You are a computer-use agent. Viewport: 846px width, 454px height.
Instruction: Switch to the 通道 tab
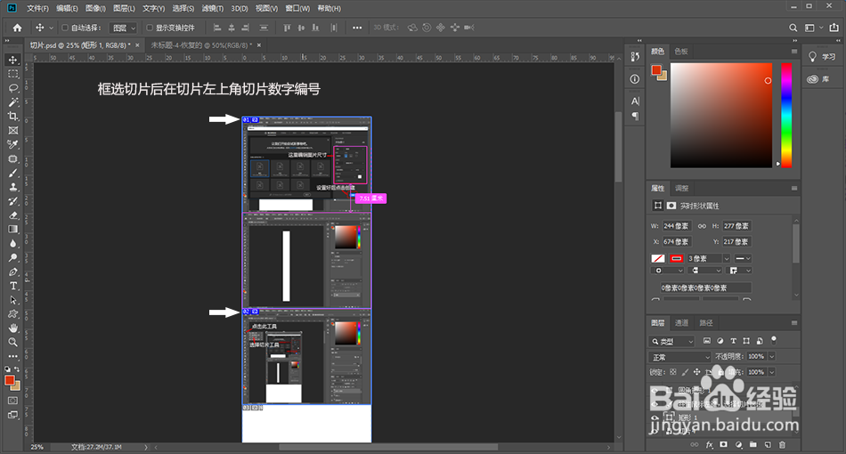tap(681, 323)
